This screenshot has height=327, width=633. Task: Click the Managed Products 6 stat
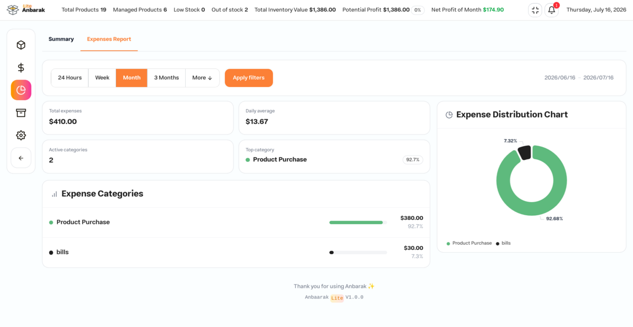point(140,10)
